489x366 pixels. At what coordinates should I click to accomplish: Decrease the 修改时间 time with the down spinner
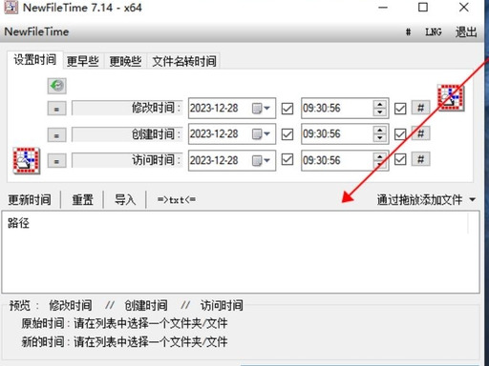(380, 112)
